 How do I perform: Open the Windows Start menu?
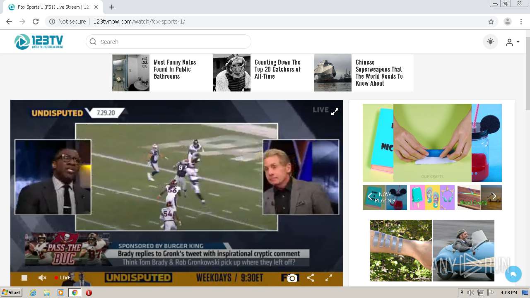11,293
